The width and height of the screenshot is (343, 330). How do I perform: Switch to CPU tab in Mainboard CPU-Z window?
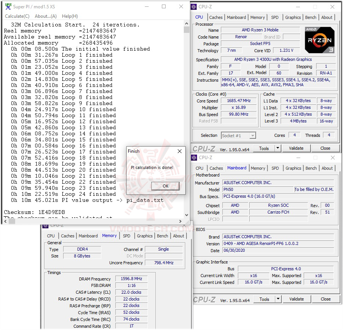199,168
